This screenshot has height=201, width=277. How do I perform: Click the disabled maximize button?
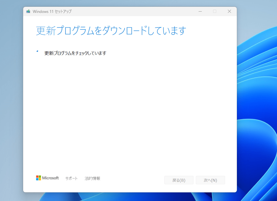215,11
